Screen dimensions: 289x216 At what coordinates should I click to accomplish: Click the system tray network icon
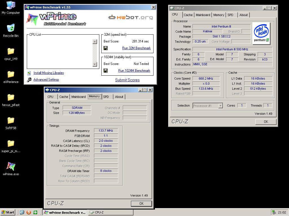(x=274, y=212)
